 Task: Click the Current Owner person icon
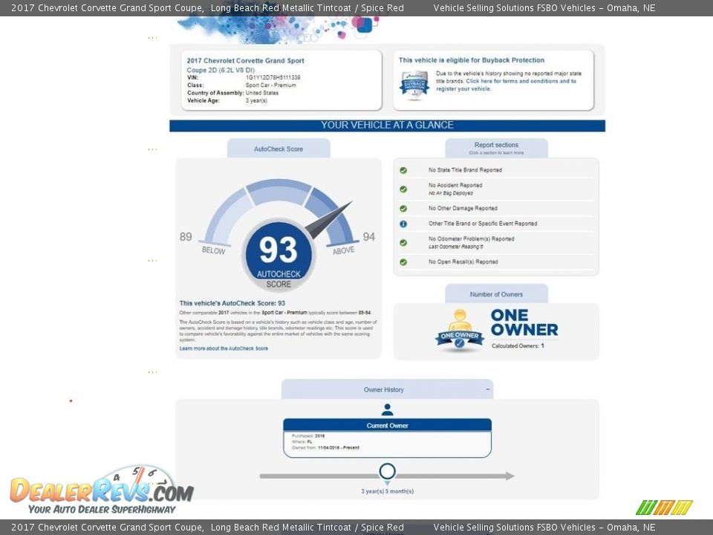387,410
